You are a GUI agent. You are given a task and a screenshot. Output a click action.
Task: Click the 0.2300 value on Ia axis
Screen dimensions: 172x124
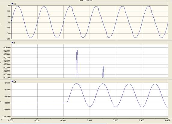click(x=7, y=64)
